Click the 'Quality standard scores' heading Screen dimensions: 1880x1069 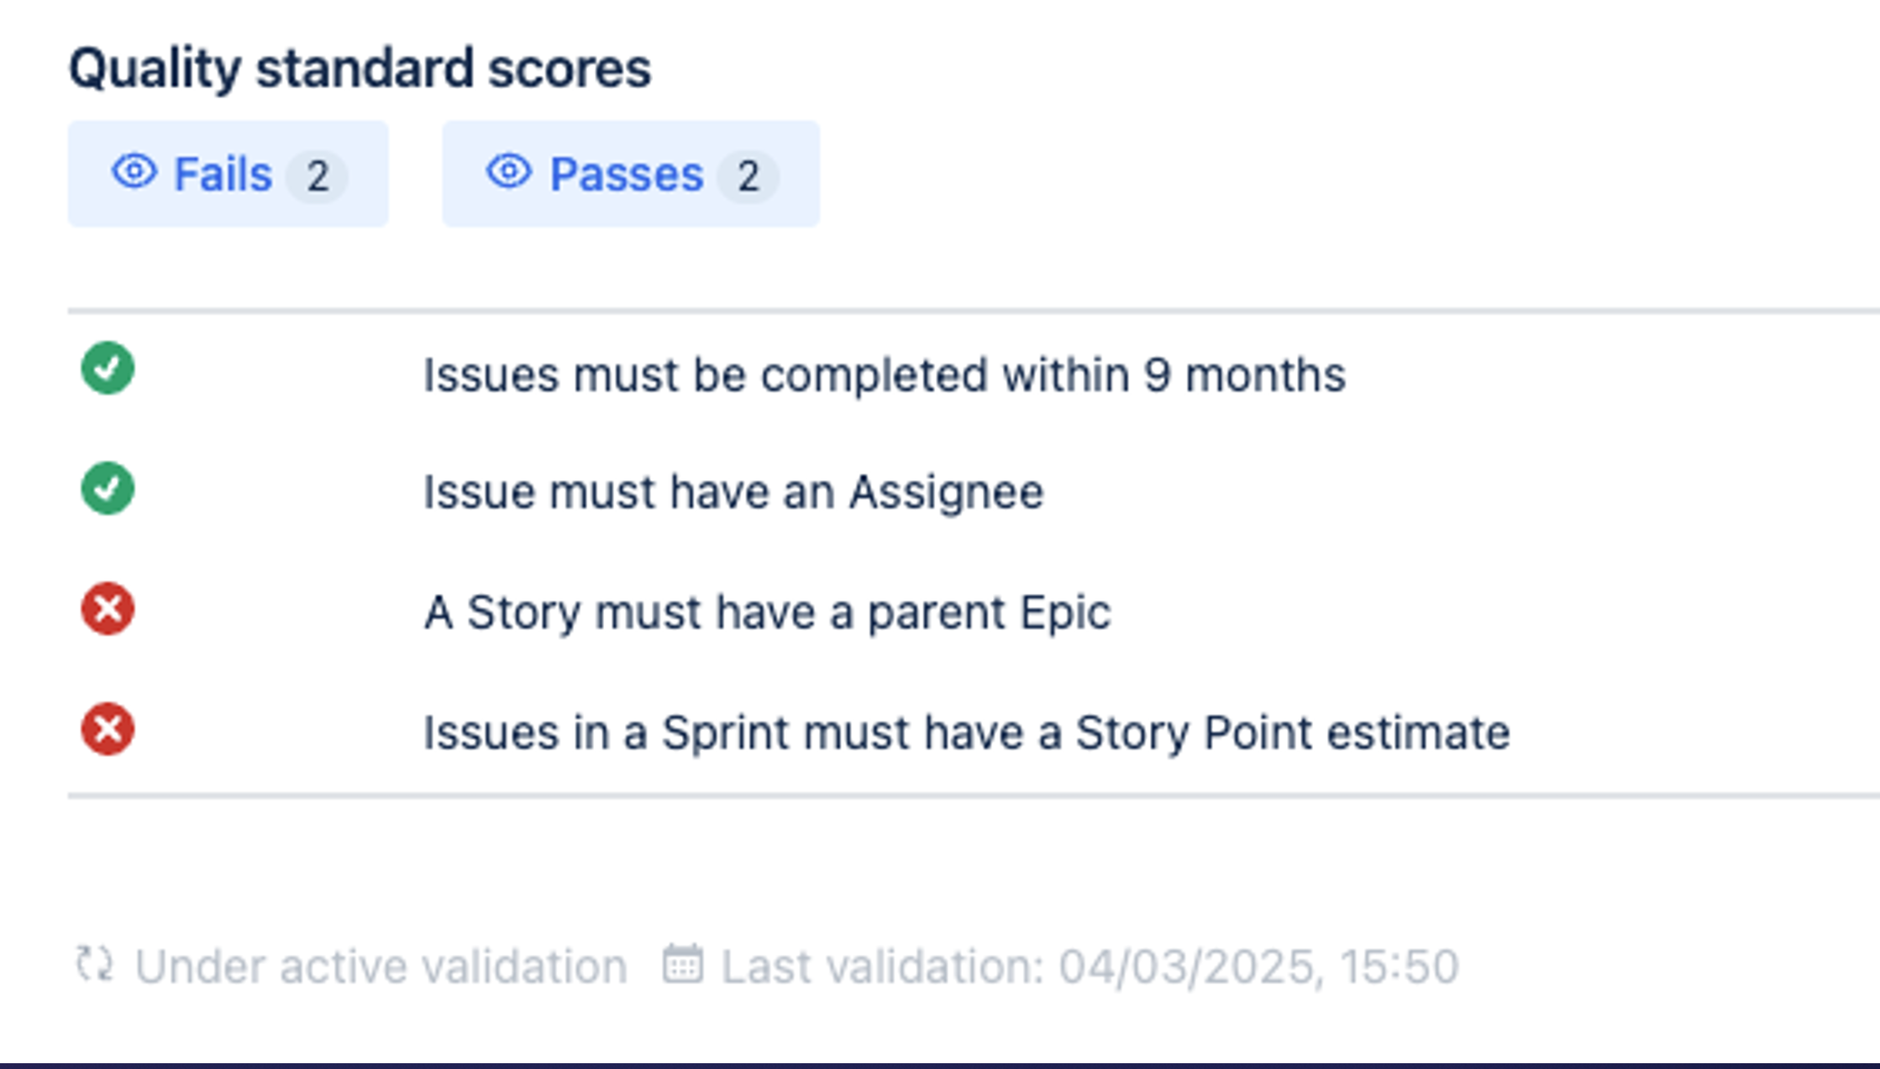click(360, 69)
